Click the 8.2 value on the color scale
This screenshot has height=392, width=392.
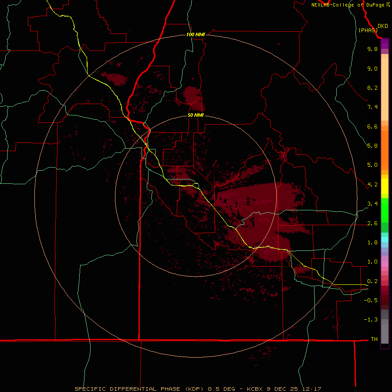pyautogui.click(x=372, y=88)
